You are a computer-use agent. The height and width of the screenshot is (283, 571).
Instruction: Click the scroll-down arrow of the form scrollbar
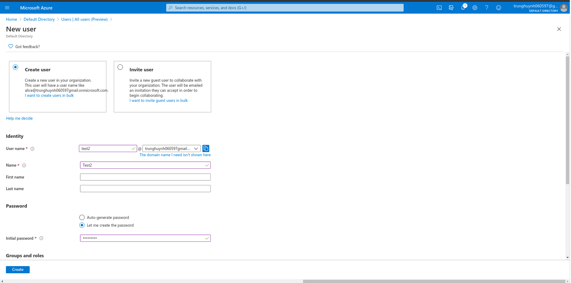(568, 258)
